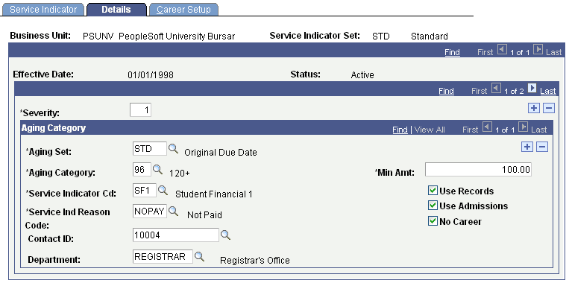Select the Details tab
Image resolution: width=569 pixels, height=283 pixels.
tap(116, 10)
